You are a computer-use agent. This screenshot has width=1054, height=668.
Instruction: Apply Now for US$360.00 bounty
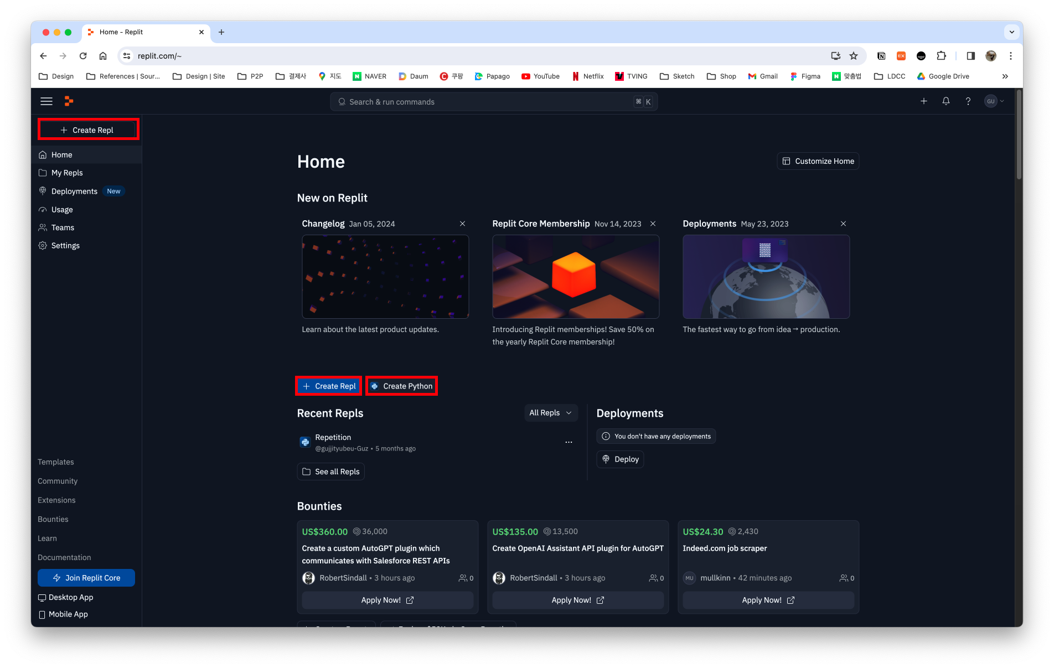point(387,600)
